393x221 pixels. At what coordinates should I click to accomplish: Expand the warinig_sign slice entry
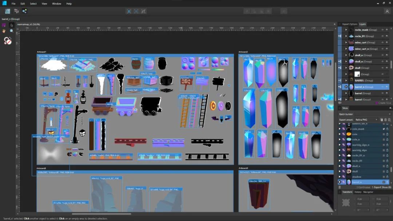340,150
